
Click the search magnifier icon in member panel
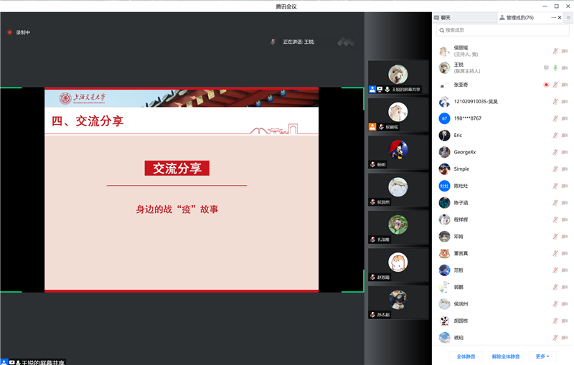point(441,30)
